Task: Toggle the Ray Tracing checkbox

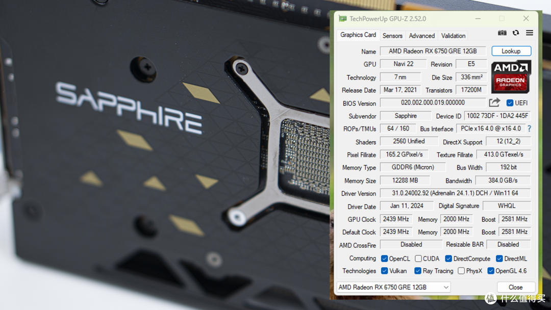Action: pos(417,271)
